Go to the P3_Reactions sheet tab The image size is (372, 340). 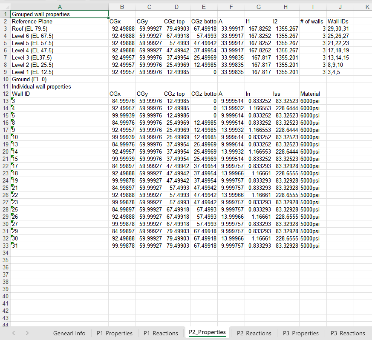[x=348, y=333]
